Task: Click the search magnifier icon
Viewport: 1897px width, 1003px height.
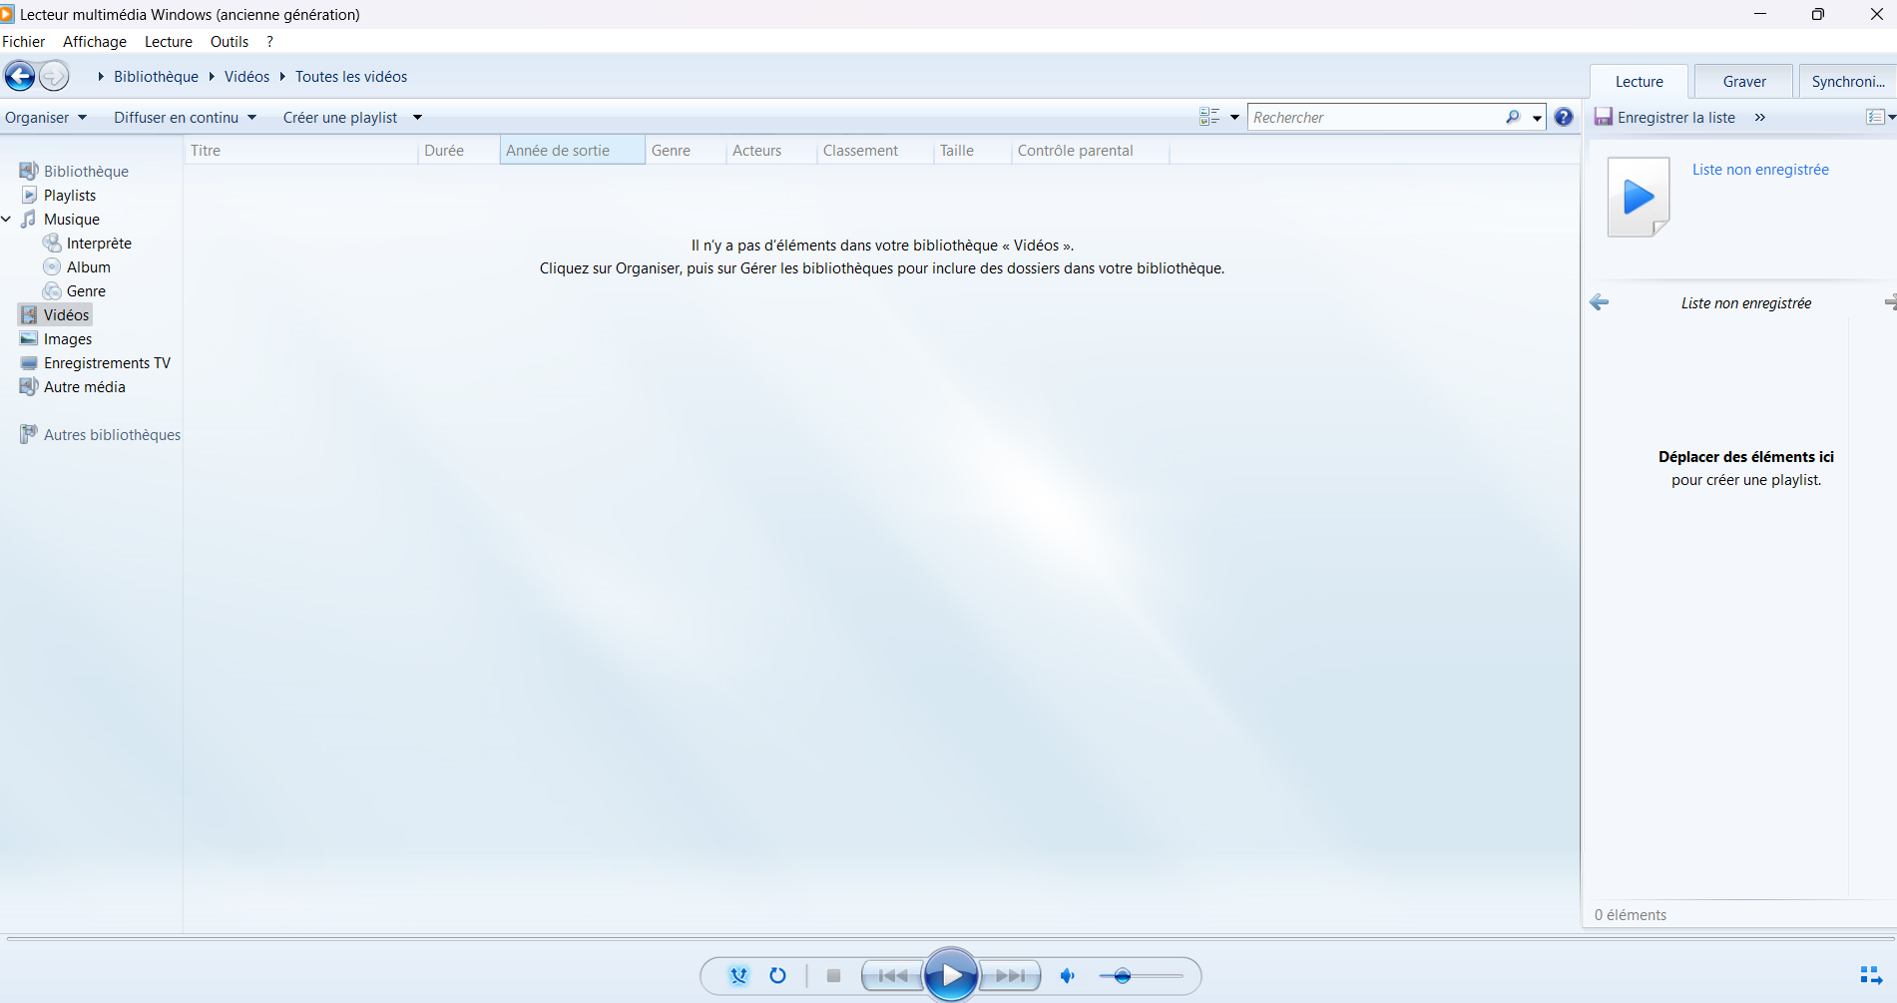Action: [1513, 117]
